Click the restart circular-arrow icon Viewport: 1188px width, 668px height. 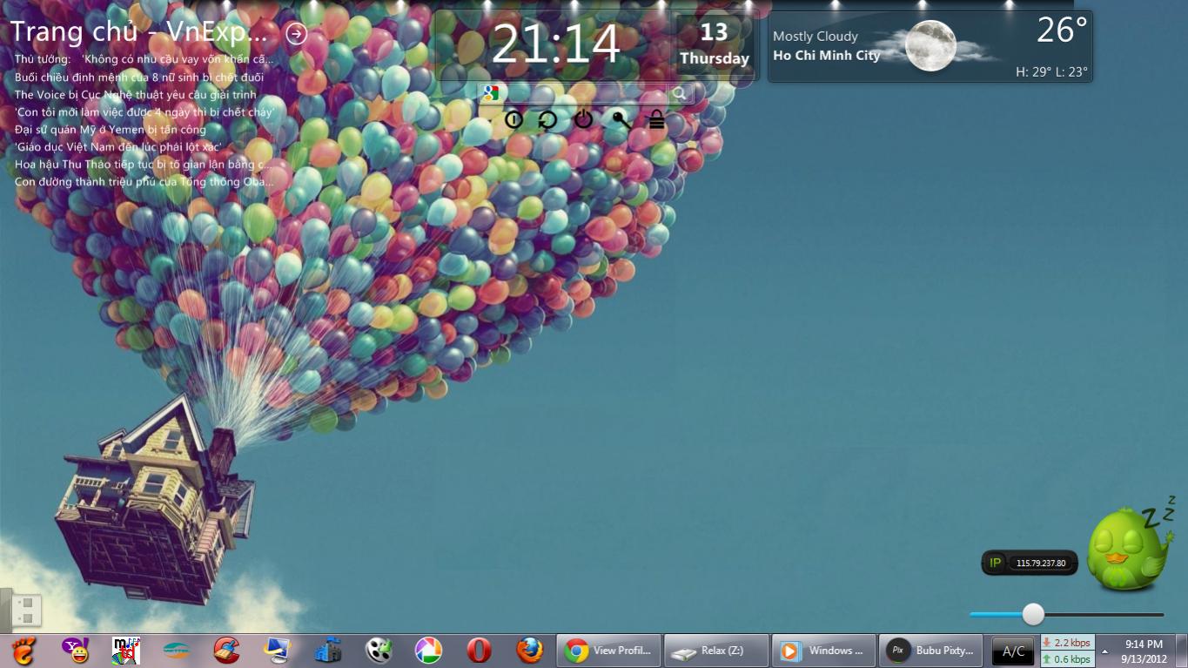click(547, 119)
